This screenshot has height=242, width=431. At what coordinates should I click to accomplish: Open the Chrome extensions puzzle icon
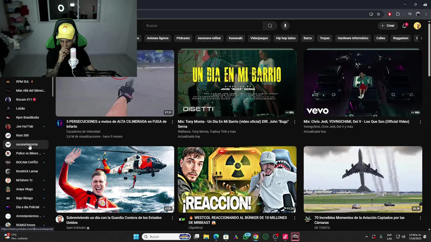(398, 14)
